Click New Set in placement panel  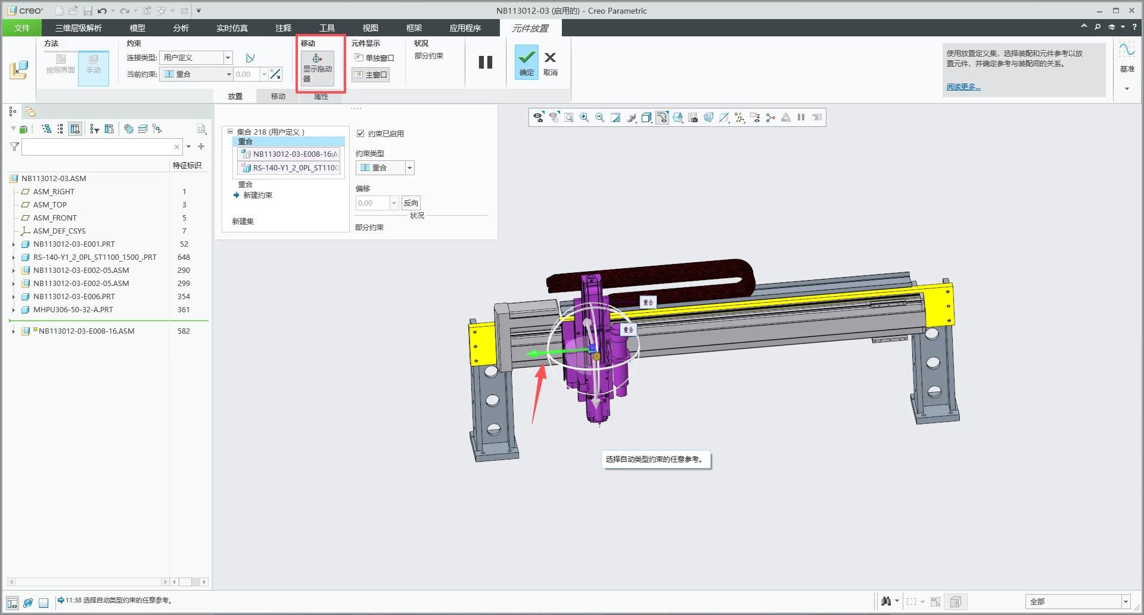pyautogui.click(x=243, y=221)
